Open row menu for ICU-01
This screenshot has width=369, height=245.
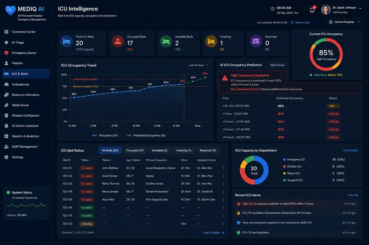(x=223, y=168)
